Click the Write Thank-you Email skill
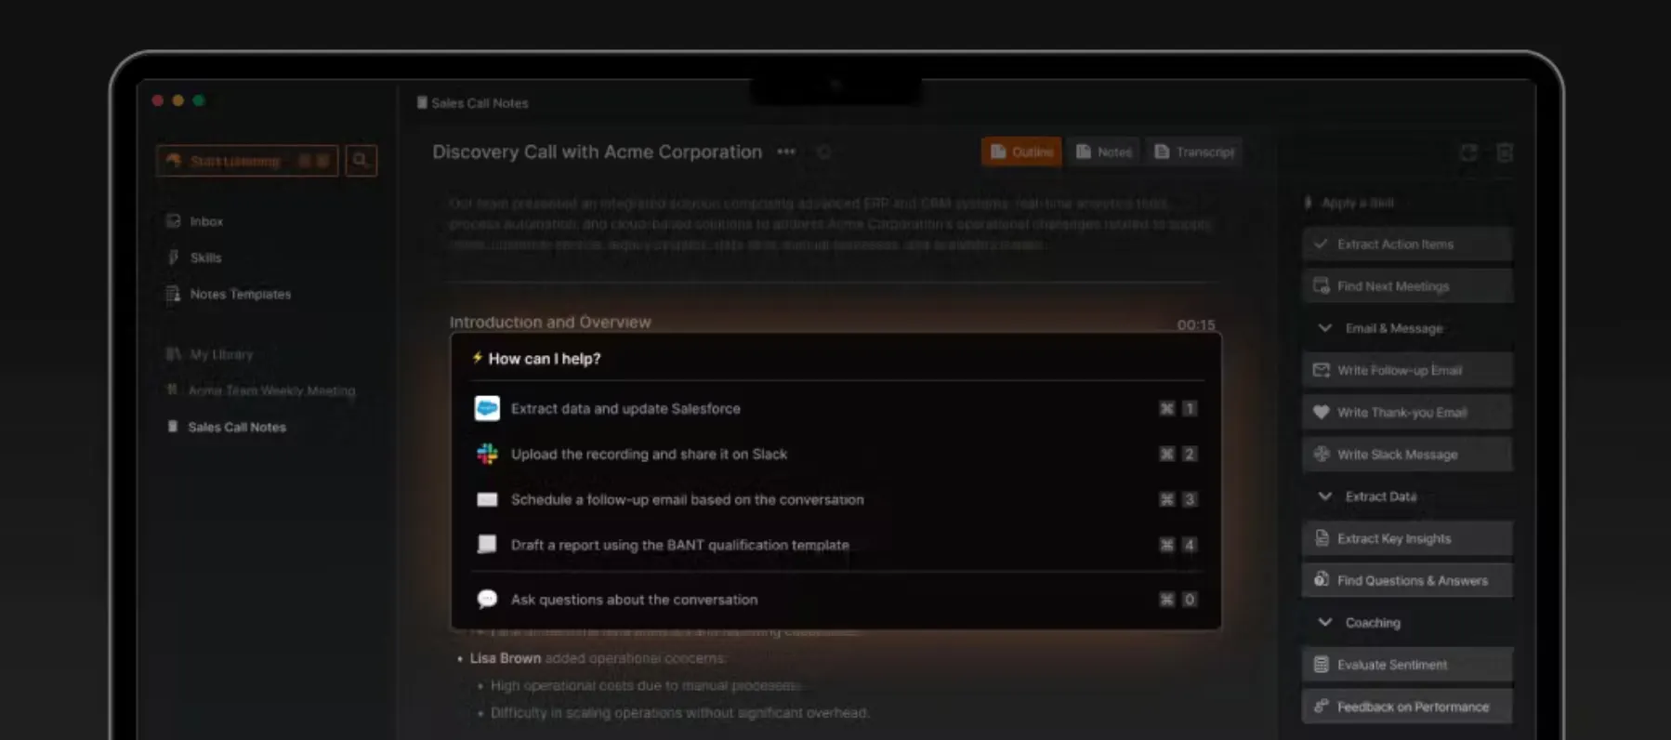 coord(1407,412)
